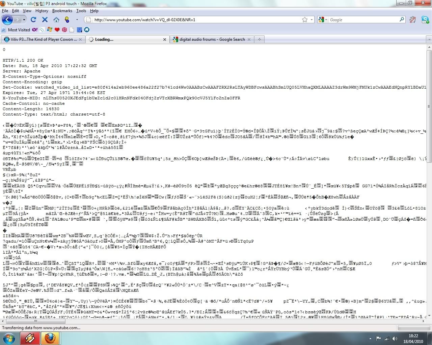Open the blue striped bookmark icon

[79, 30]
